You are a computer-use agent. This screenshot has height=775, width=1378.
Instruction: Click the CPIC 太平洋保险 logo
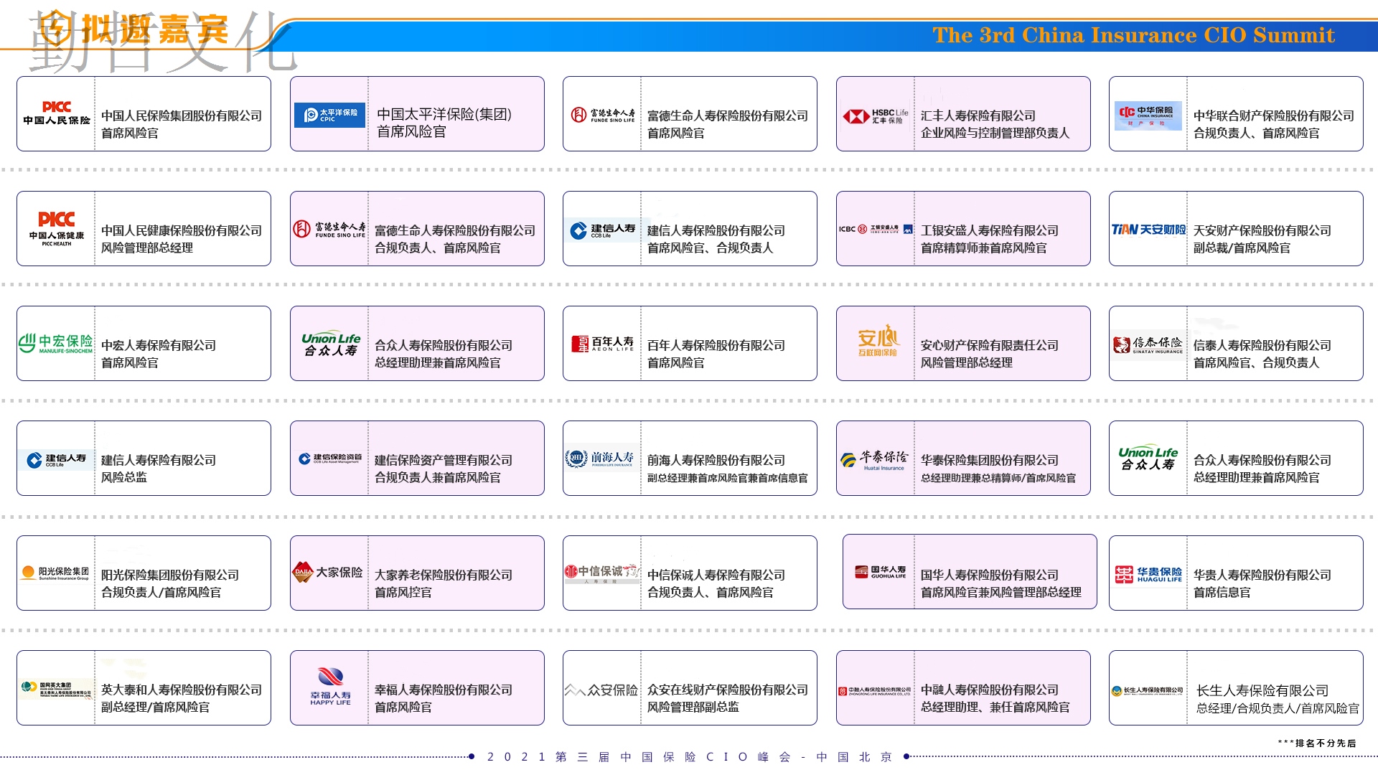(329, 115)
